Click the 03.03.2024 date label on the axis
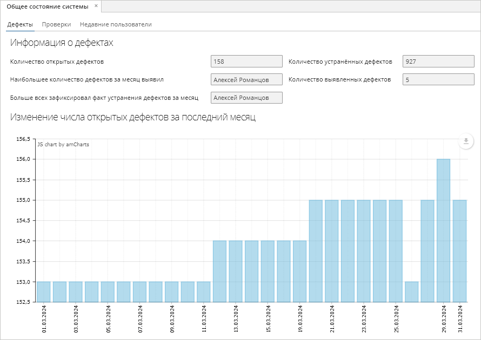Screen dimensions: 481x340 click(x=76, y=319)
